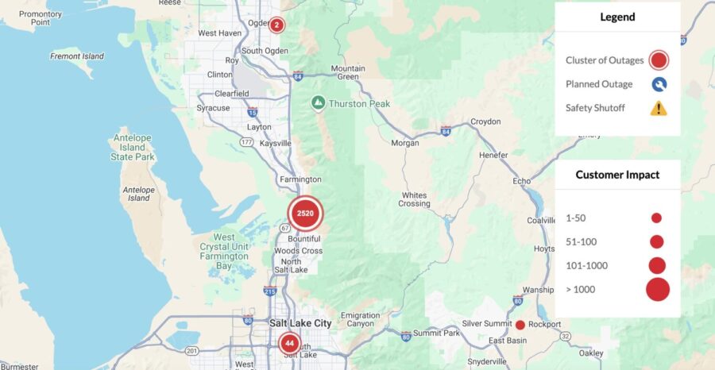Screen dimensions: 715x370
Task: Click the Antelope Island State Park label
Action: [x=133, y=148]
